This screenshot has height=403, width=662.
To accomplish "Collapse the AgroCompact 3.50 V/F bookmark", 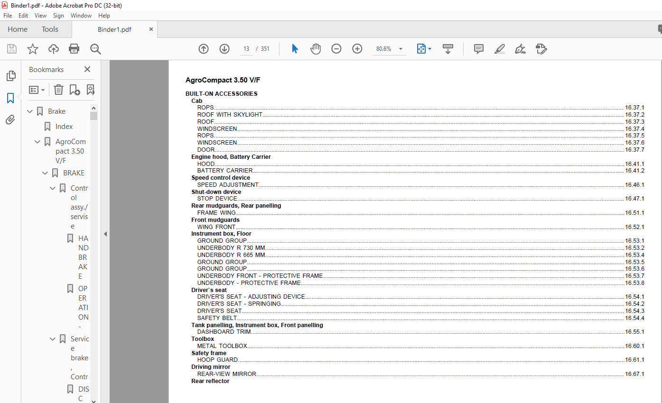I will click(x=38, y=142).
